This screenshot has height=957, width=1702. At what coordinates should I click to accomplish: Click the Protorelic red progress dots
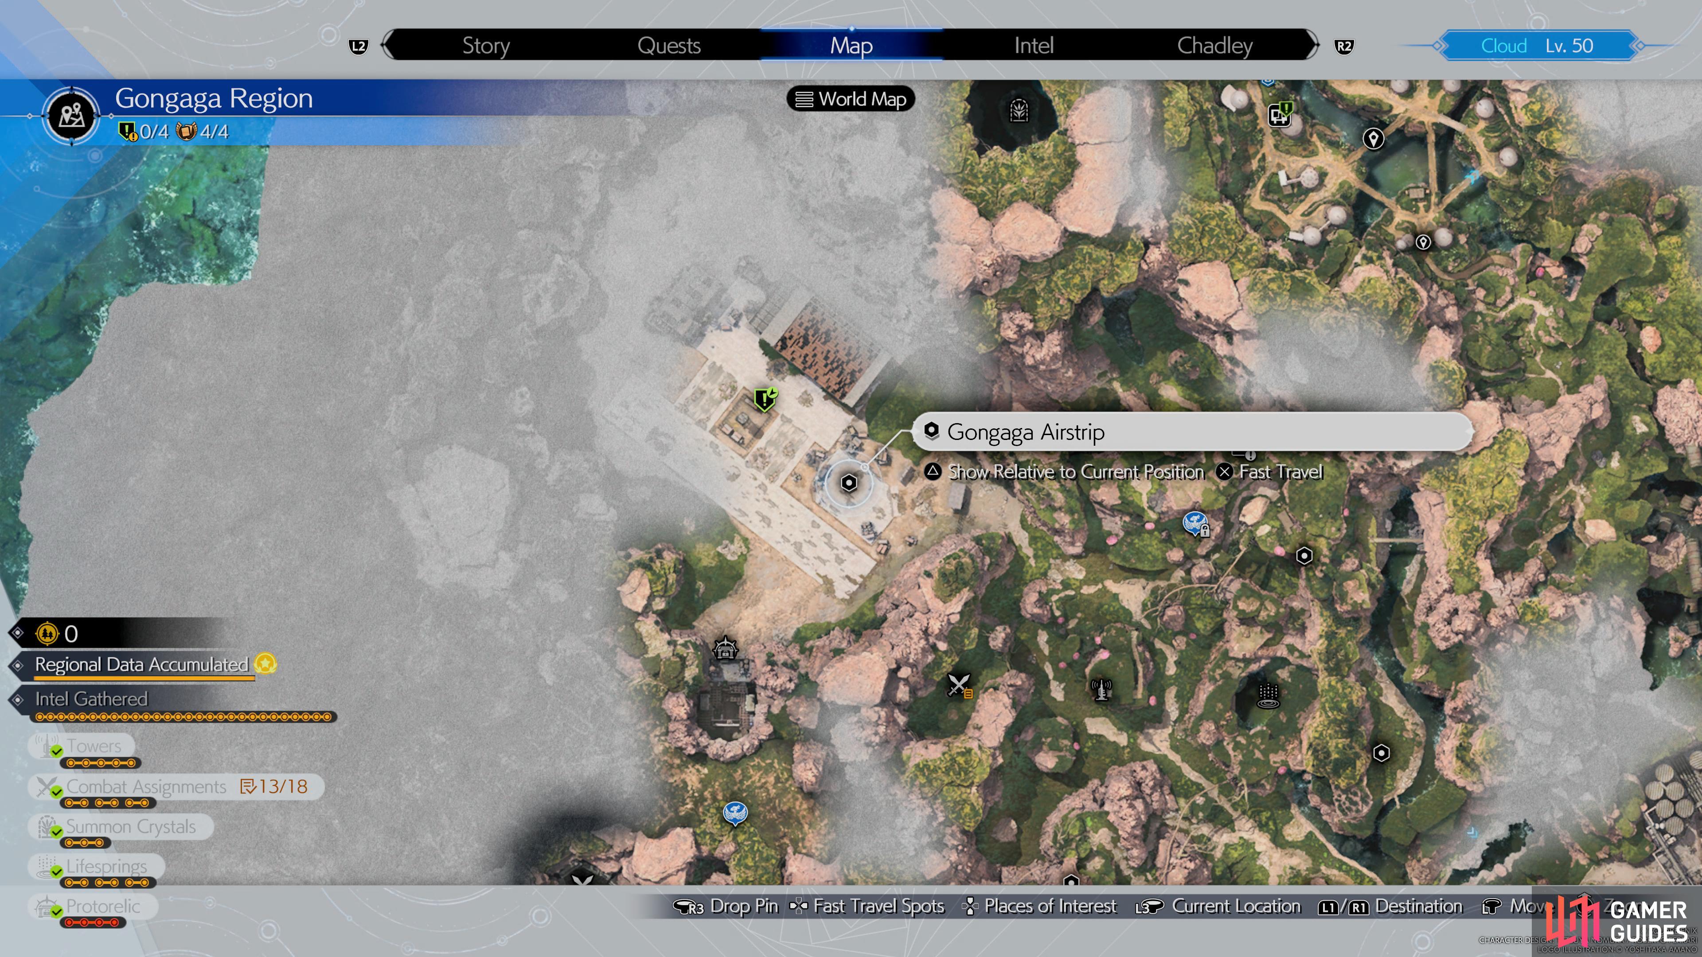tap(93, 922)
